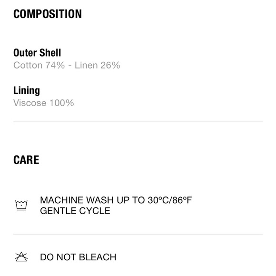The width and height of the screenshot is (276, 276).
Task: Click the Lining label
Action: (27, 90)
